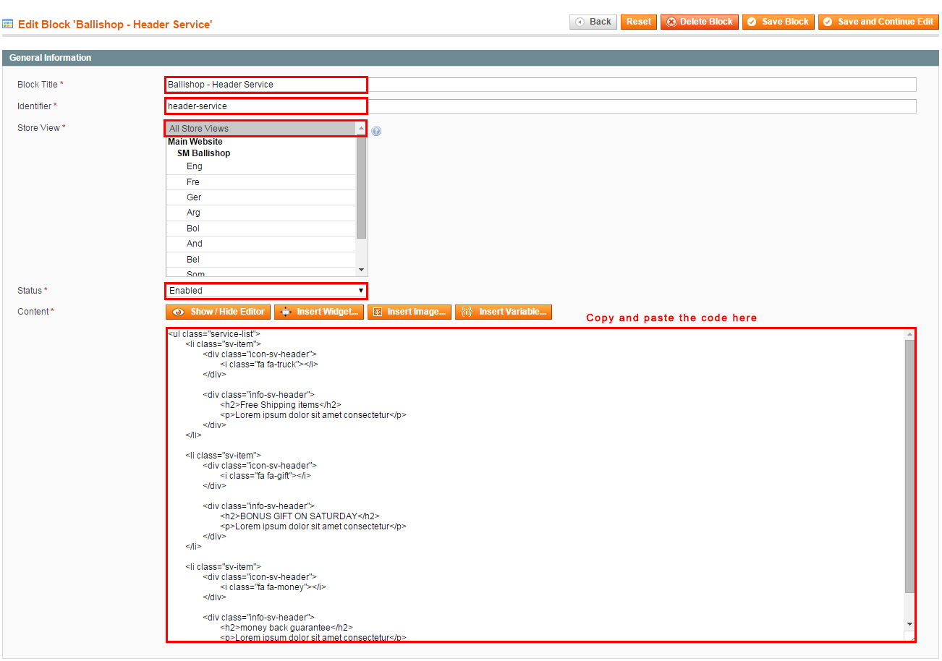Select All Store Views option
942x661 pixels.
pos(261,129)
